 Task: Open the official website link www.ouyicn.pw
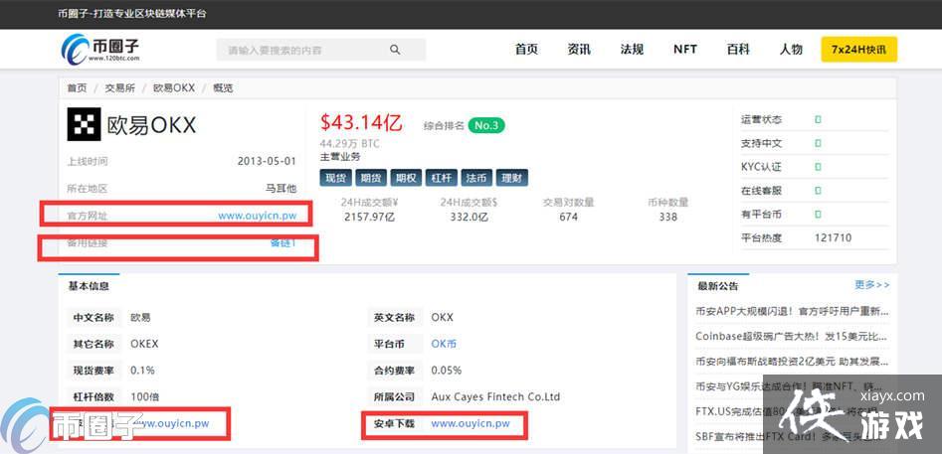(x=257, y=215)
